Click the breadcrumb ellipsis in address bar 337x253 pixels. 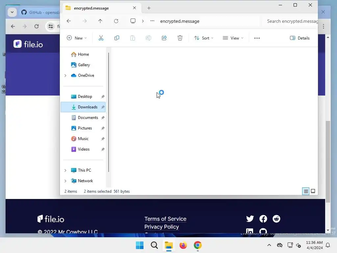coord(152,21)
